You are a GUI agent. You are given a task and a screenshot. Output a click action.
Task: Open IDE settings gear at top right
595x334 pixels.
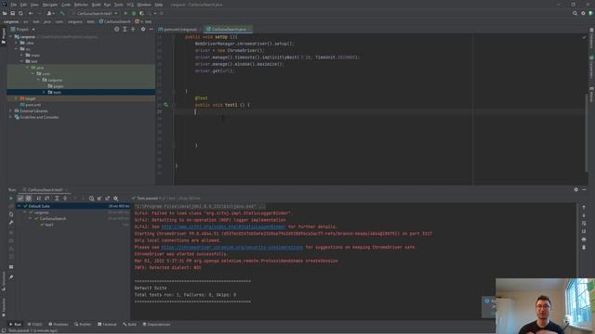point(583,13)
